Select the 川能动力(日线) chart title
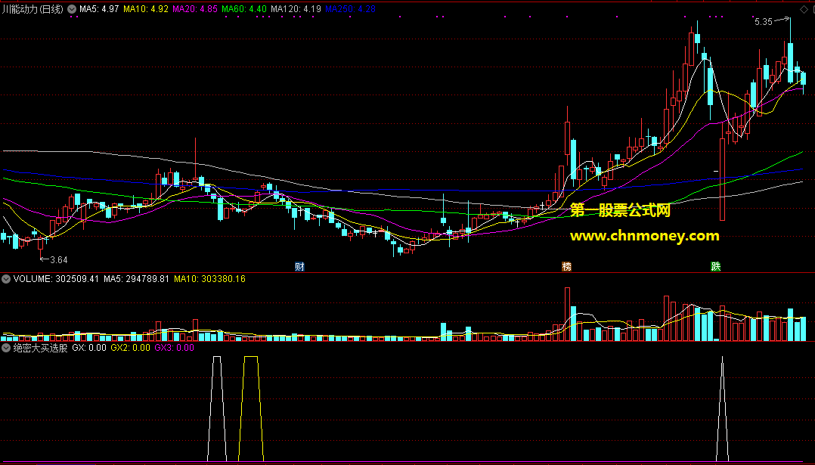 [33, 9]
